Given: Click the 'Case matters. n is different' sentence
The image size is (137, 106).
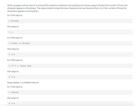Looking at the screenshot, I should coord(23,83).
